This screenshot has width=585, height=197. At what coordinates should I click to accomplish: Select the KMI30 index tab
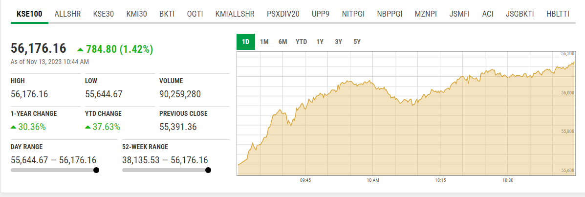point(136,14)
